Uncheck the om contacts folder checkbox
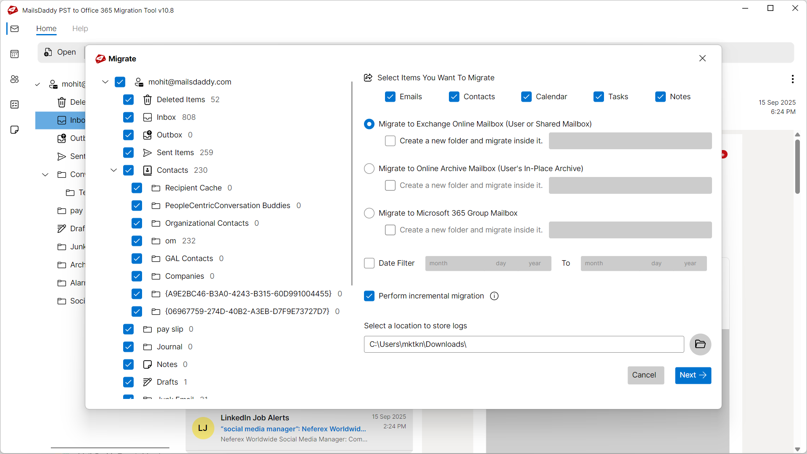The image size is (807, 454). pos(137,241)
